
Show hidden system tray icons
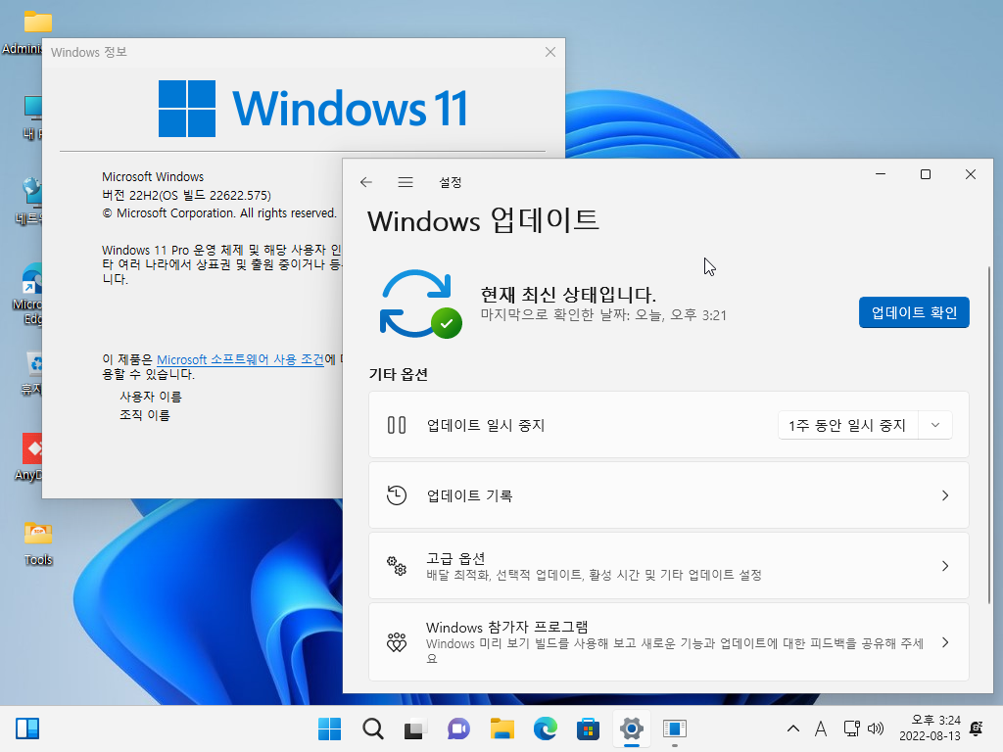point(793,728)
